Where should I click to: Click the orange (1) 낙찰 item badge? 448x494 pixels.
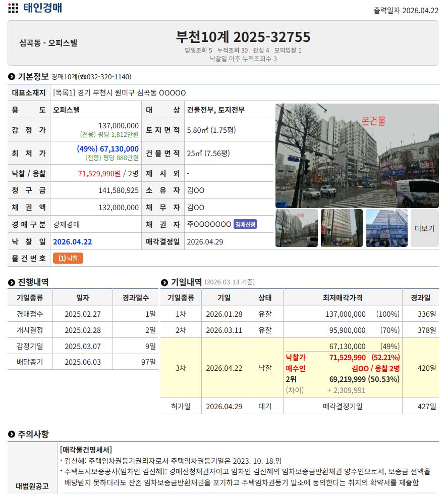(68, 258)
